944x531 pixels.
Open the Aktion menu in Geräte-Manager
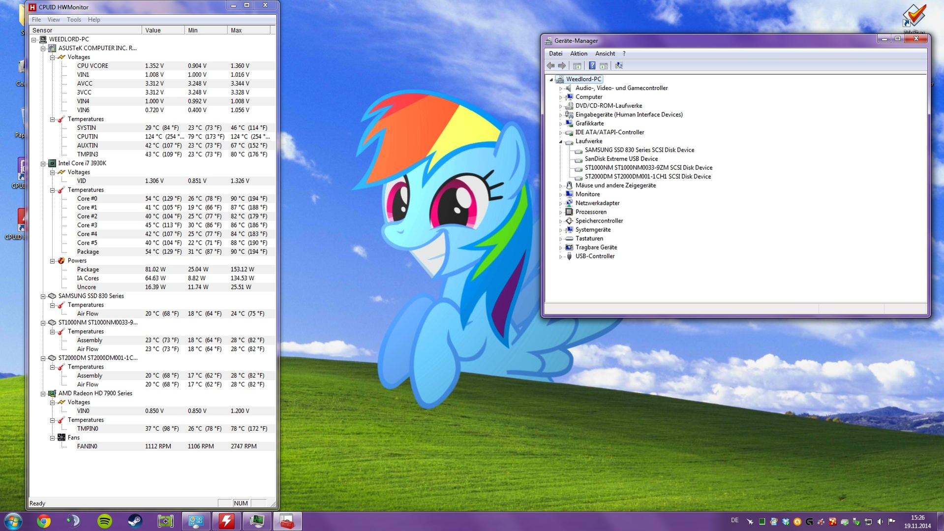(579, 54)
